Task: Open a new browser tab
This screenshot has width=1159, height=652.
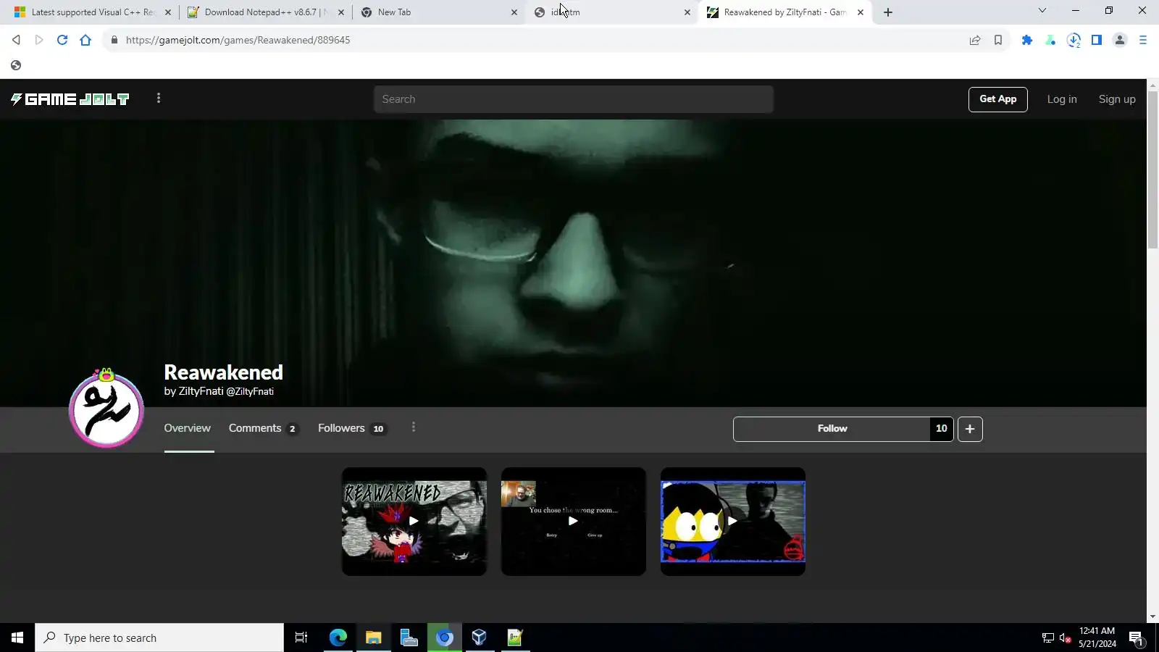Action: click(888, 12)
